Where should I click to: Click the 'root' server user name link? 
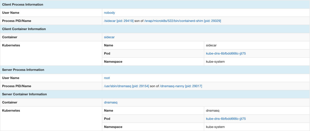[107, 78]
